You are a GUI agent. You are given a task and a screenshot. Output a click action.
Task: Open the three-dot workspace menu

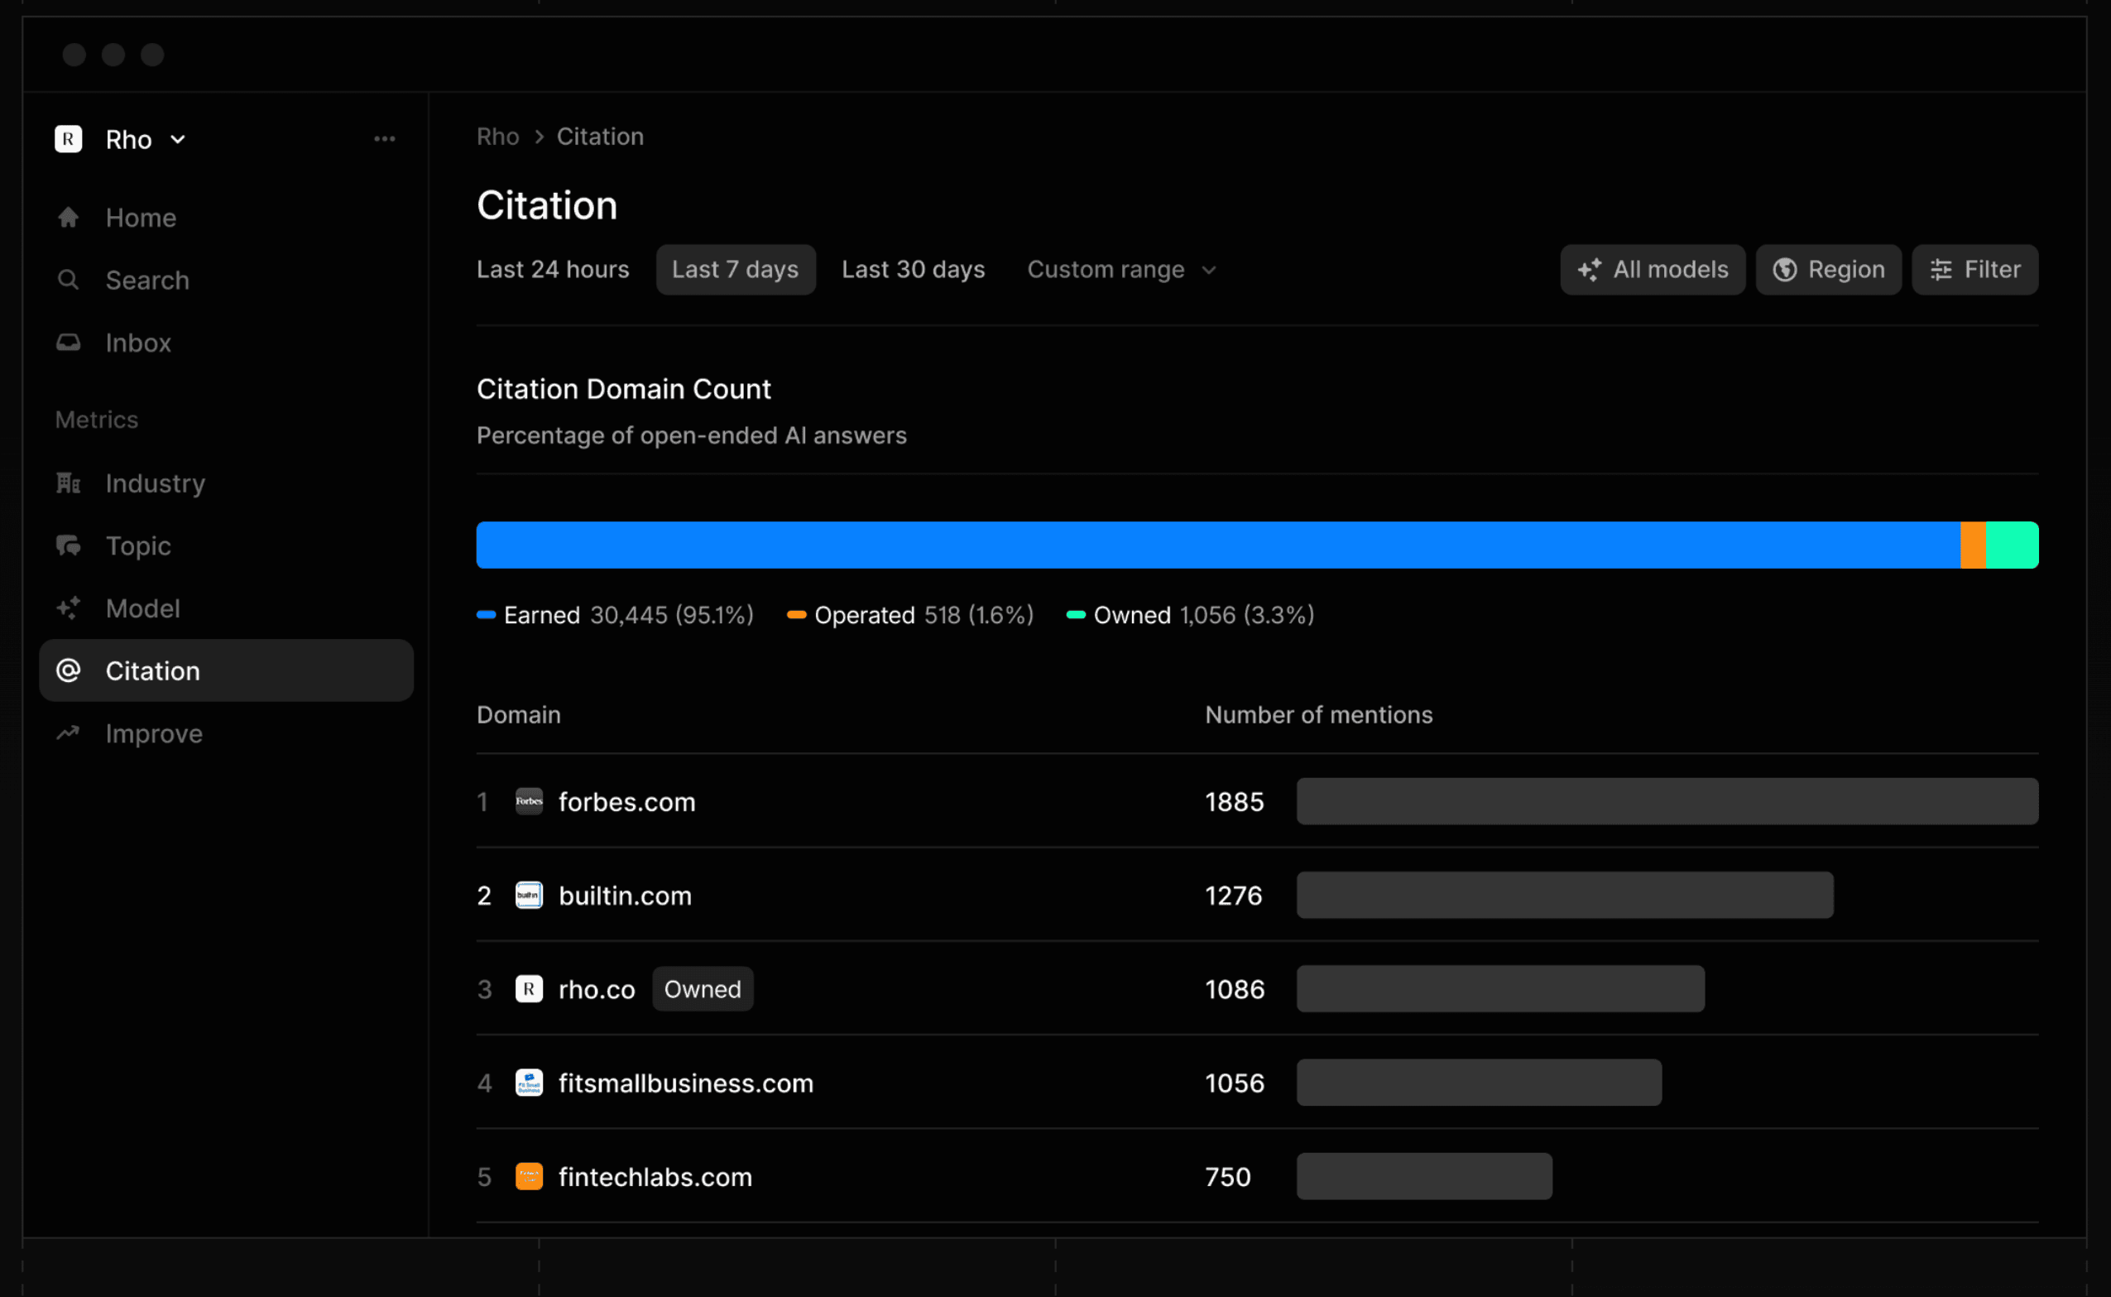click(x=385, y=139)
